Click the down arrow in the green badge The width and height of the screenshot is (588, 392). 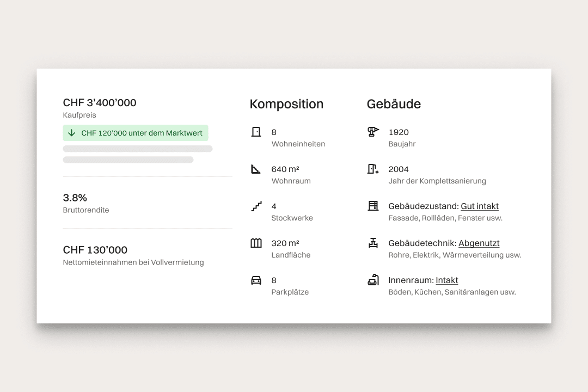tap(71, 133)
